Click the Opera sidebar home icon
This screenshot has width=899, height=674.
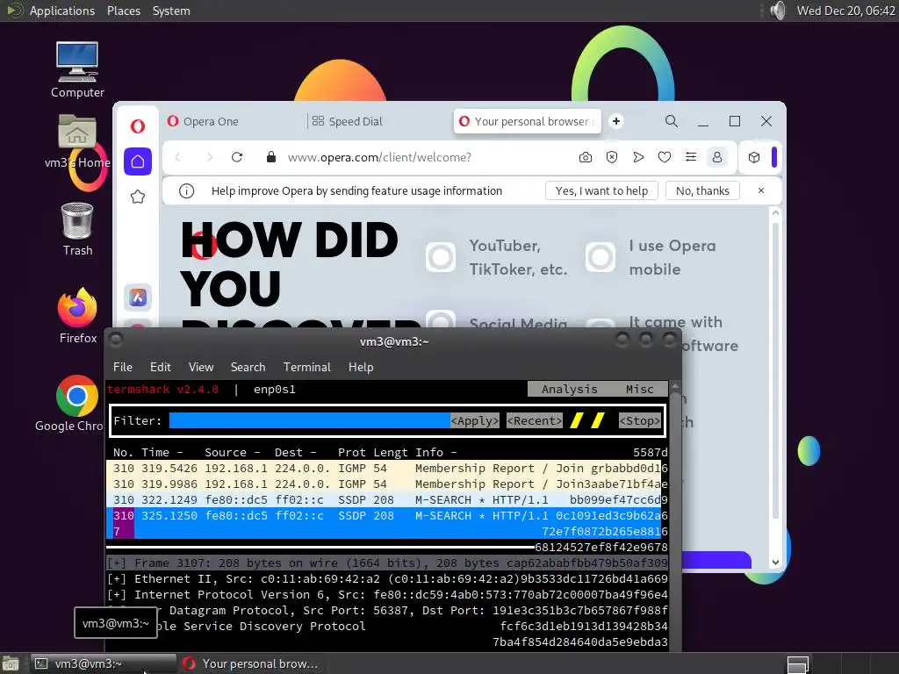pyautogui.click(x=138, y=161)
